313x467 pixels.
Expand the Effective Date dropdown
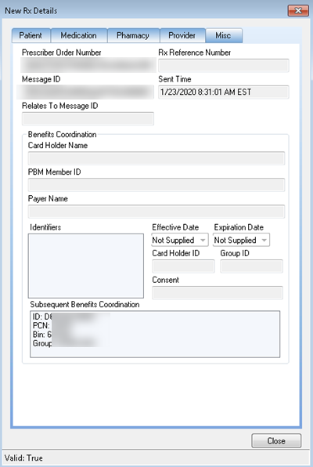[180, 240]
